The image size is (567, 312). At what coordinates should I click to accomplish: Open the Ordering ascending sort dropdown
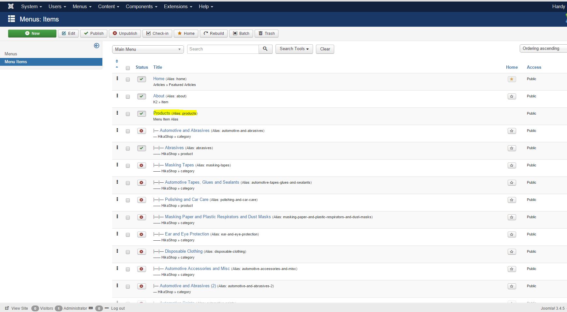click(x=543, y=49)
